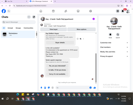Viewport: 133px width, 105px height.
Task: Click the browser back arrow
Action: pos(2,6)
